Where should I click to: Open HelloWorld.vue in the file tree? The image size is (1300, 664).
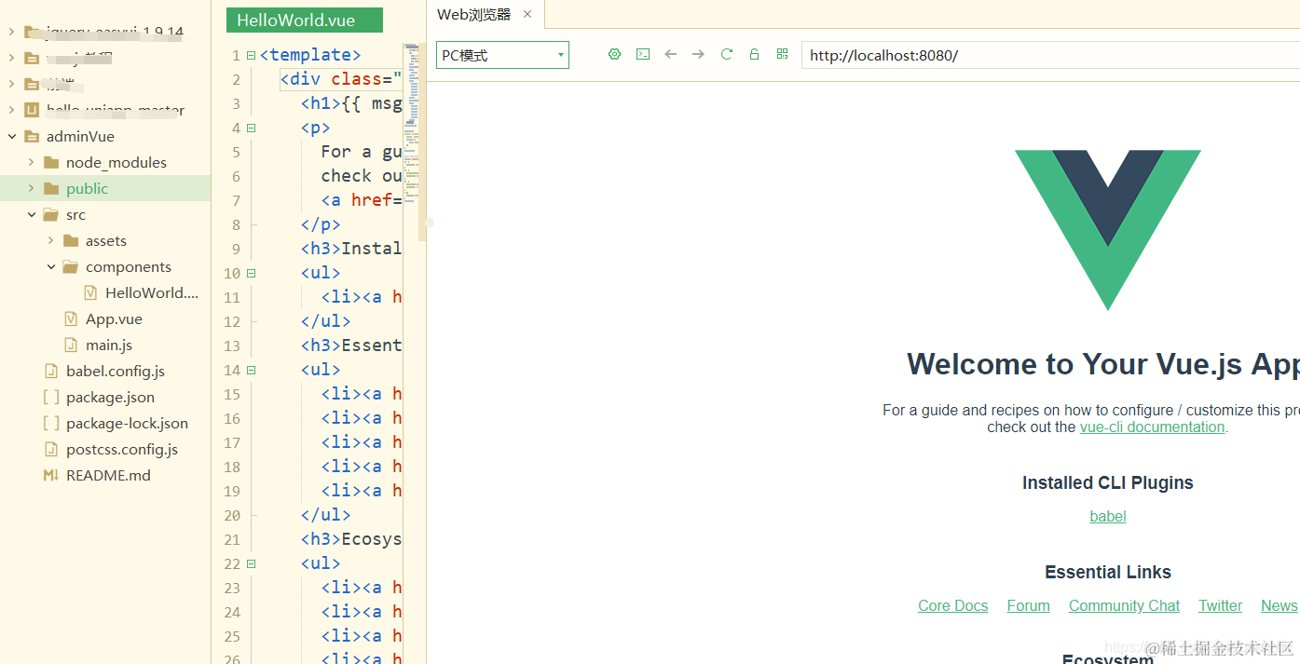pos(152,292)
